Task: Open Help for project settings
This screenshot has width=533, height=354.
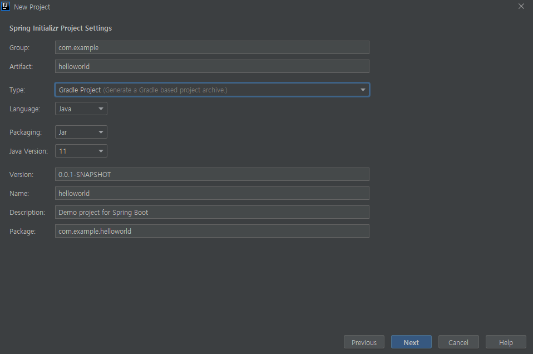Action: (x=506, y=342)
